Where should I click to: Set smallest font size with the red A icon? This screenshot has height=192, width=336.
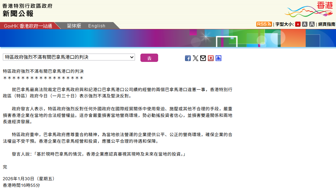[297, 24]
